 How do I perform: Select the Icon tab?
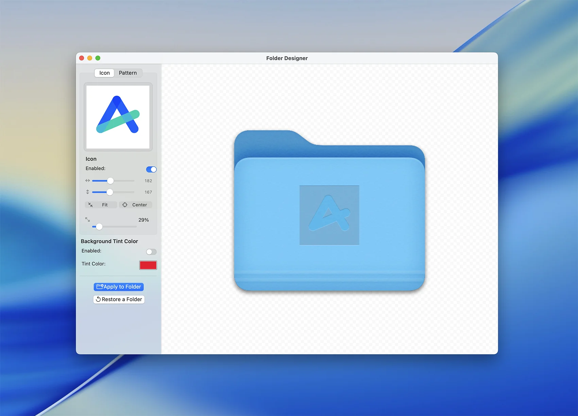click(x=104, y=73)
